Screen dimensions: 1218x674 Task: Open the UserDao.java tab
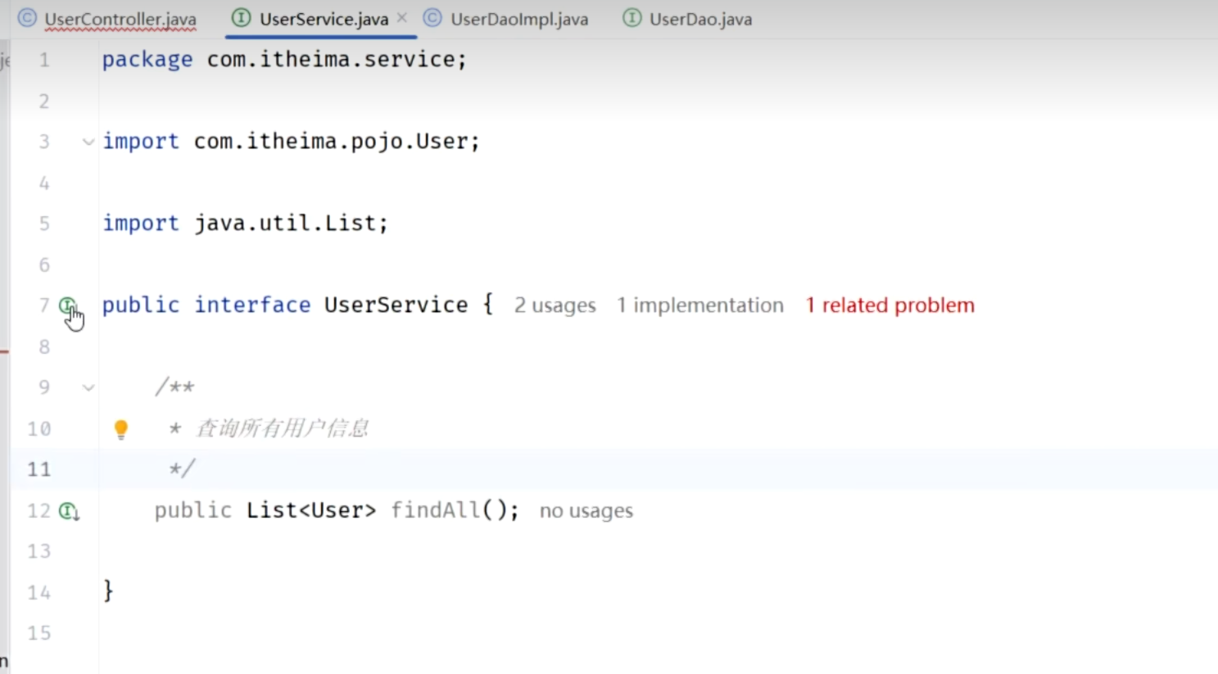coord(700,19)
